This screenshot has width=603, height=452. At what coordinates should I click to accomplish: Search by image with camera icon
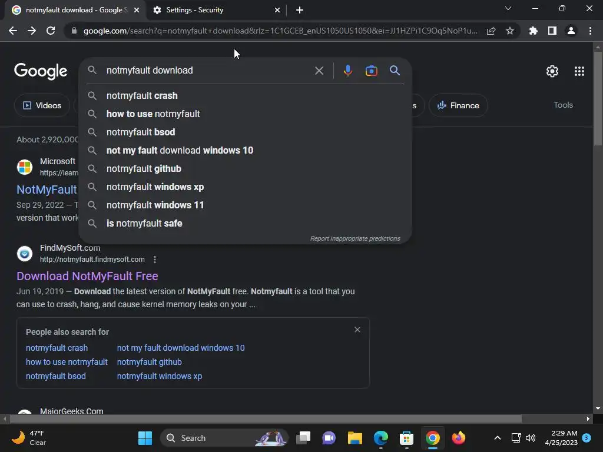(371, 71)
